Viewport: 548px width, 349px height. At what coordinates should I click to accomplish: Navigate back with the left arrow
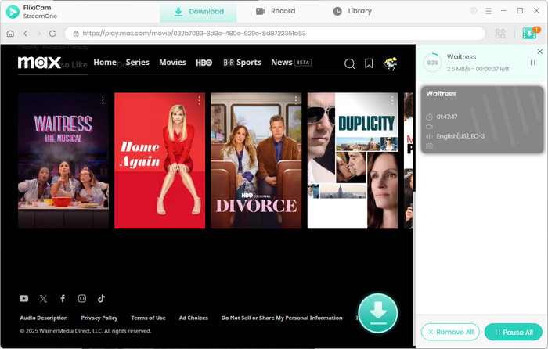coord(25,34)
